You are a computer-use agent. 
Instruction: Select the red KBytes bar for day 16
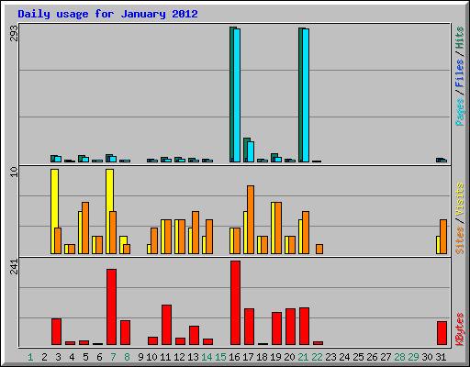[x=235, y=303]
